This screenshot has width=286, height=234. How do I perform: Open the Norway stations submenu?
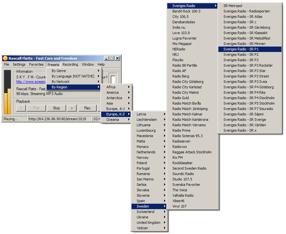(x=149, y=157)
